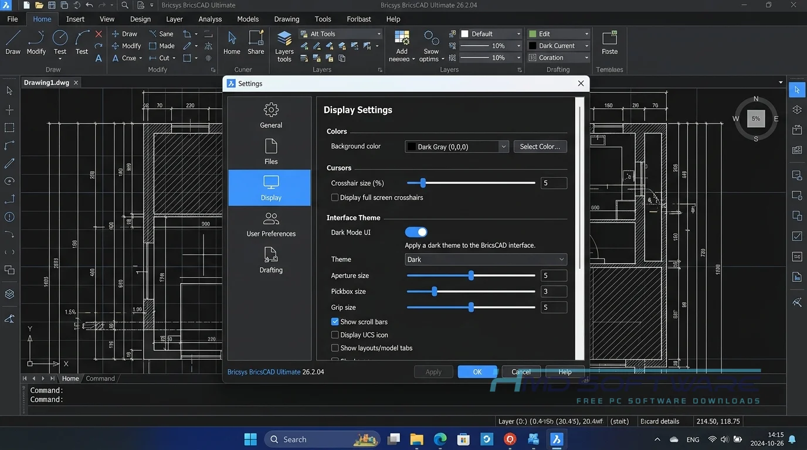Click the highlighted cursor icon in right panel
The height and width of the screenshot is (450, 807).
point(797,90)
